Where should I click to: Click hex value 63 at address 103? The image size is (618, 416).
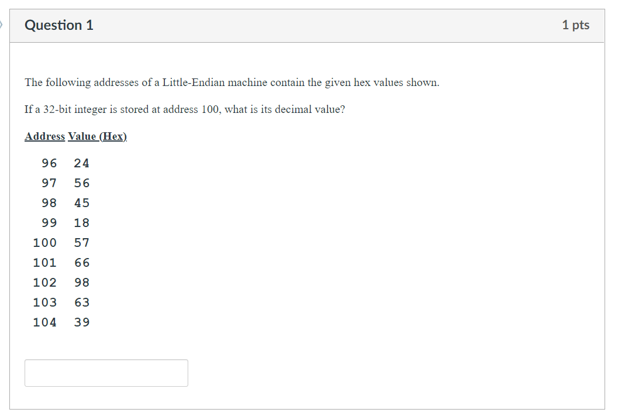82,302
